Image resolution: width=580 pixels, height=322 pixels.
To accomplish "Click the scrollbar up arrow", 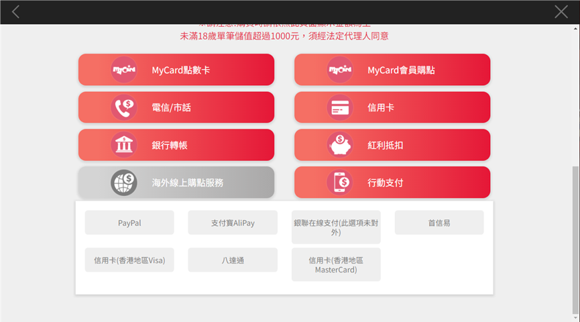I will [x=575, y=28].
